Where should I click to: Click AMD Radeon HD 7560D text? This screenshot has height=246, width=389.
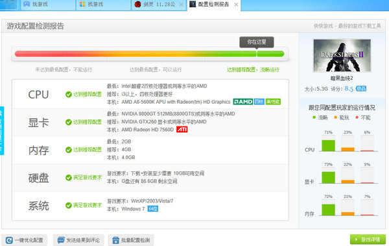coord(147,130)
